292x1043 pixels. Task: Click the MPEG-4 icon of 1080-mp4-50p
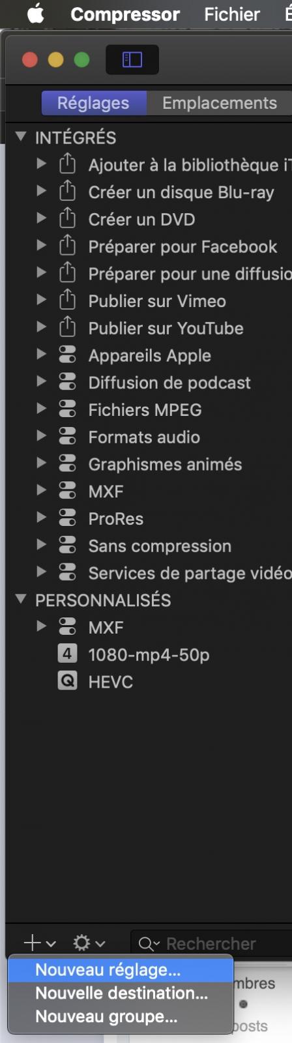coord(68,654)
